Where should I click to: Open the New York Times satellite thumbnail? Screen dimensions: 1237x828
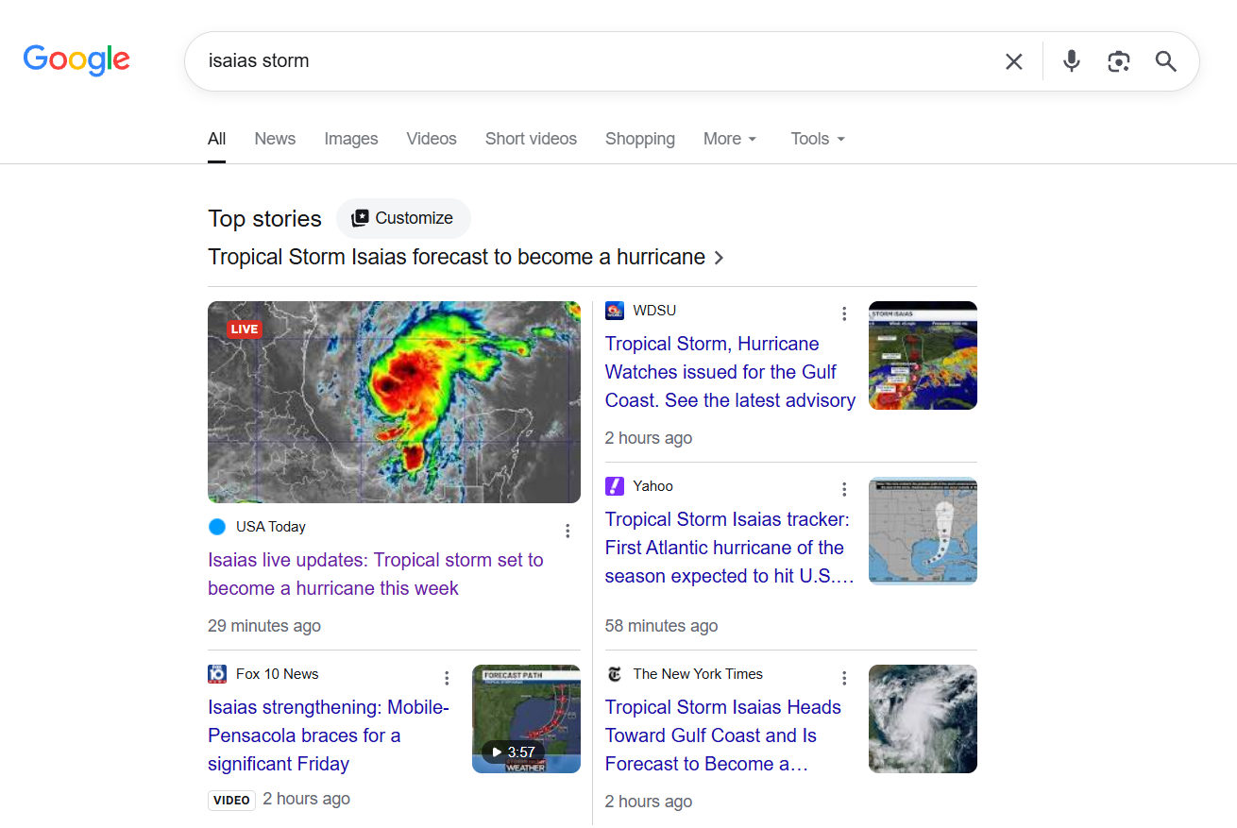point(923,718)
